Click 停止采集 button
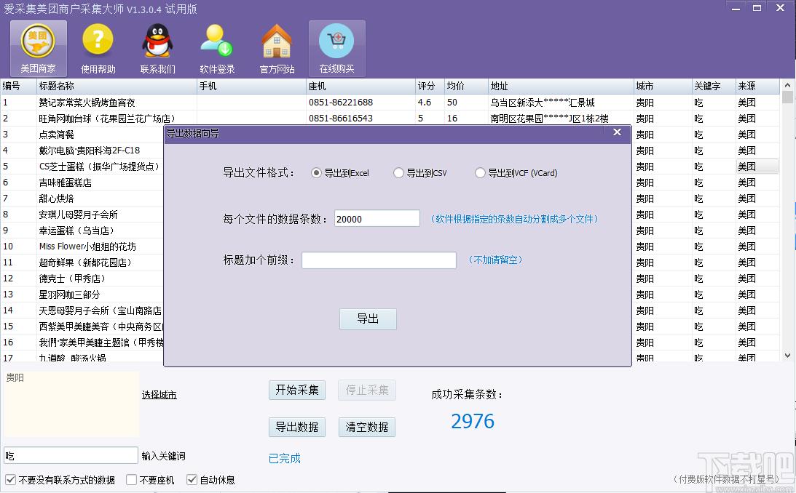This screenshot has width=796, height=493. 367,390
